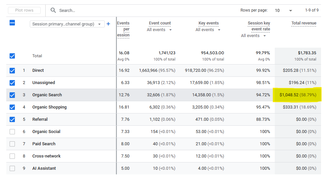
Task: Click the 94.72% key event rate cell
Action: [x=263, y=95]
